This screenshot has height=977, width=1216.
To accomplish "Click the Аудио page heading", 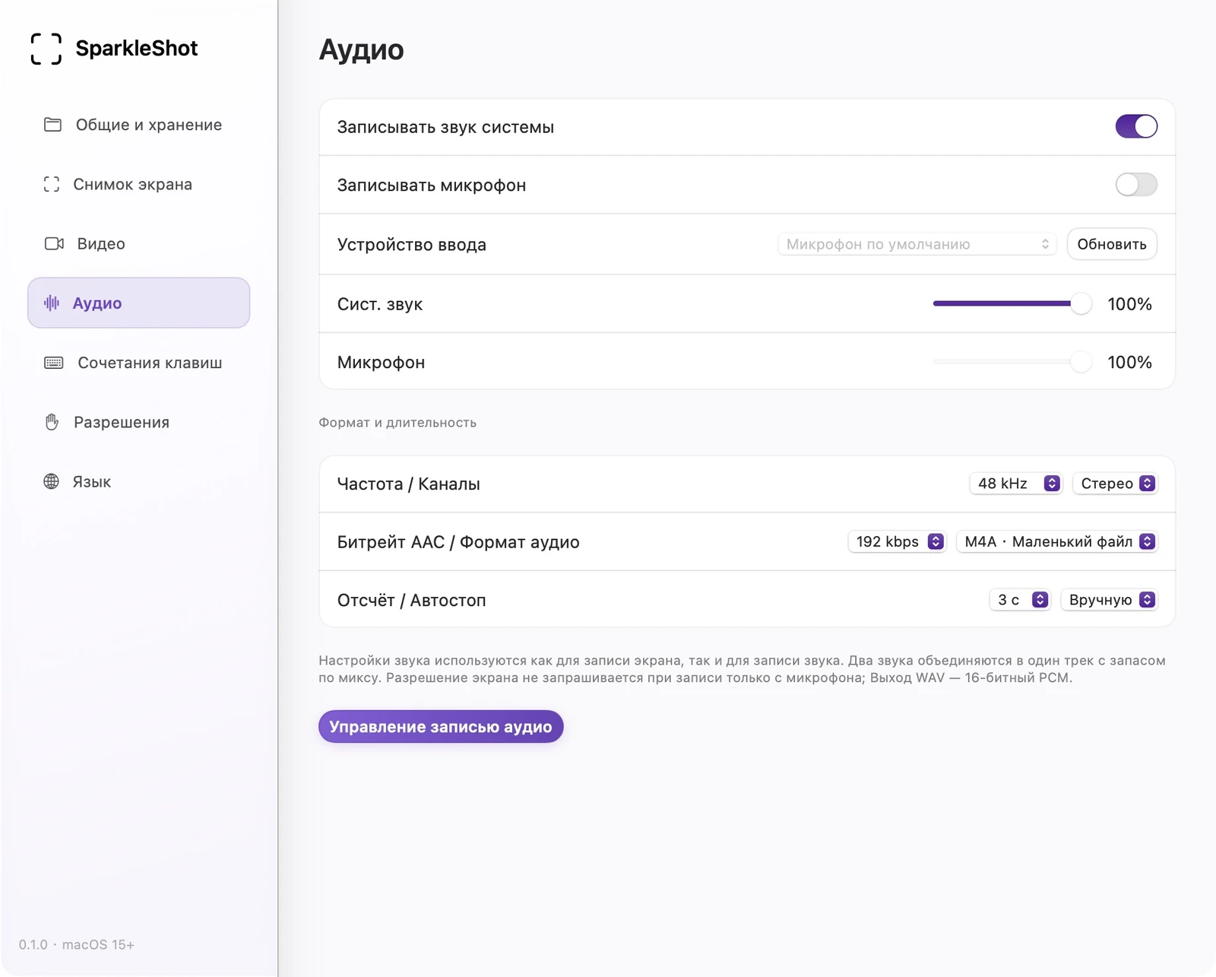I will pos(361,49).
